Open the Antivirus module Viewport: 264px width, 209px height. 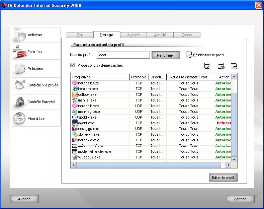pyautogui.click(x=36, y=35)
